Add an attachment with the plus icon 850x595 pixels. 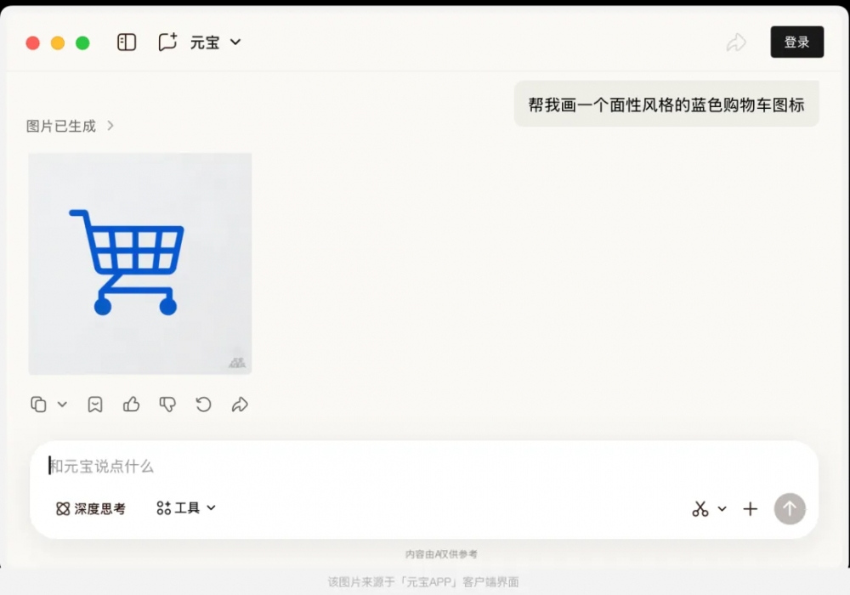751,509
